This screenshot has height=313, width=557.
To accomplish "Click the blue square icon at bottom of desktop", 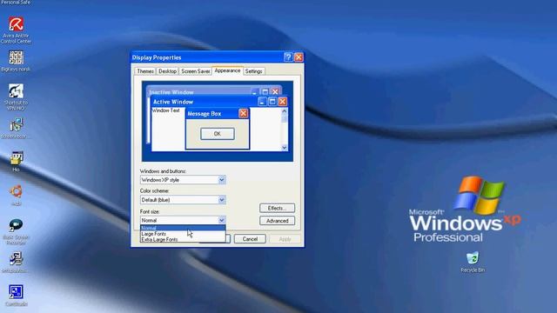I will (16, 292).
